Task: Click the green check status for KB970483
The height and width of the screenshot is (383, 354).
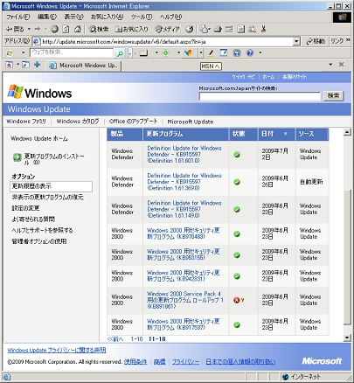Action: [x=237, y=233]
